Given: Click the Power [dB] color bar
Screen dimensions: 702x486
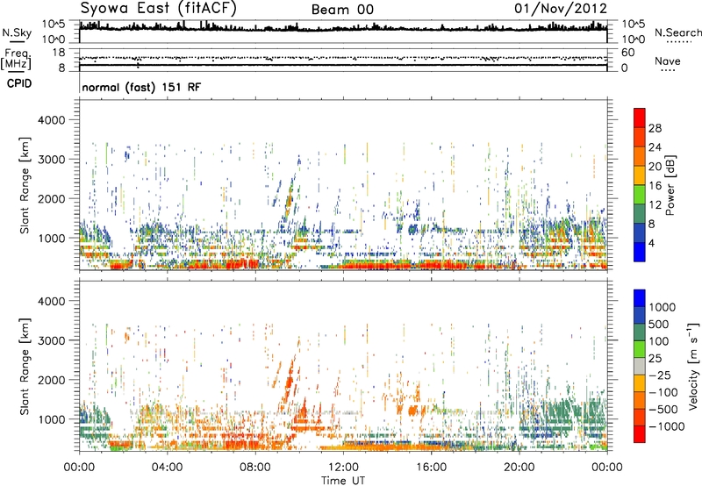Looking at the screenshot, I should (x=640, y=185).
